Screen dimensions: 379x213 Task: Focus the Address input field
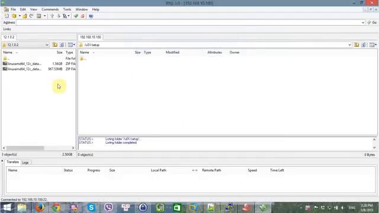tap(188, 22)
